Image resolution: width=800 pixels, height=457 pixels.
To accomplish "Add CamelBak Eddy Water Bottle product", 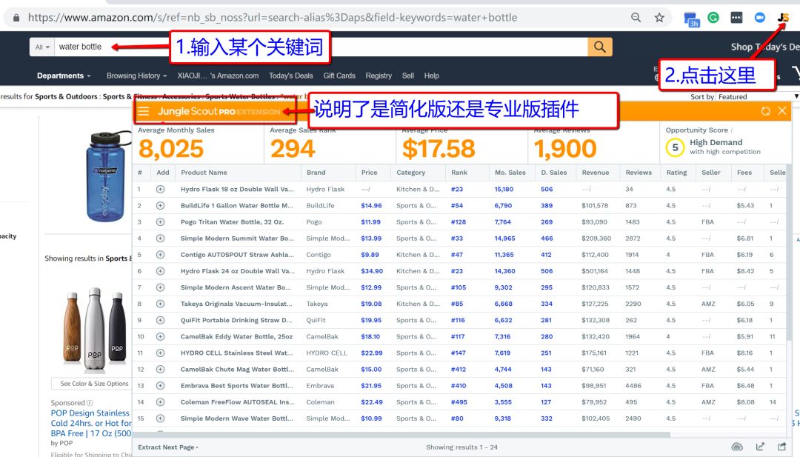I will (x=160, y=336).
